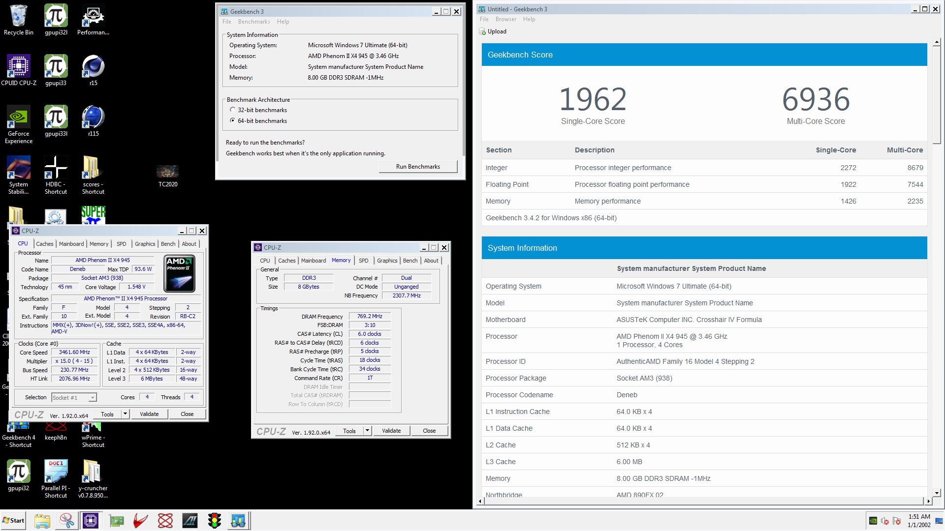Launch the gpupi32l desktop shortcut
Viewport: 945px width, 531px height.
click(56, 20)
